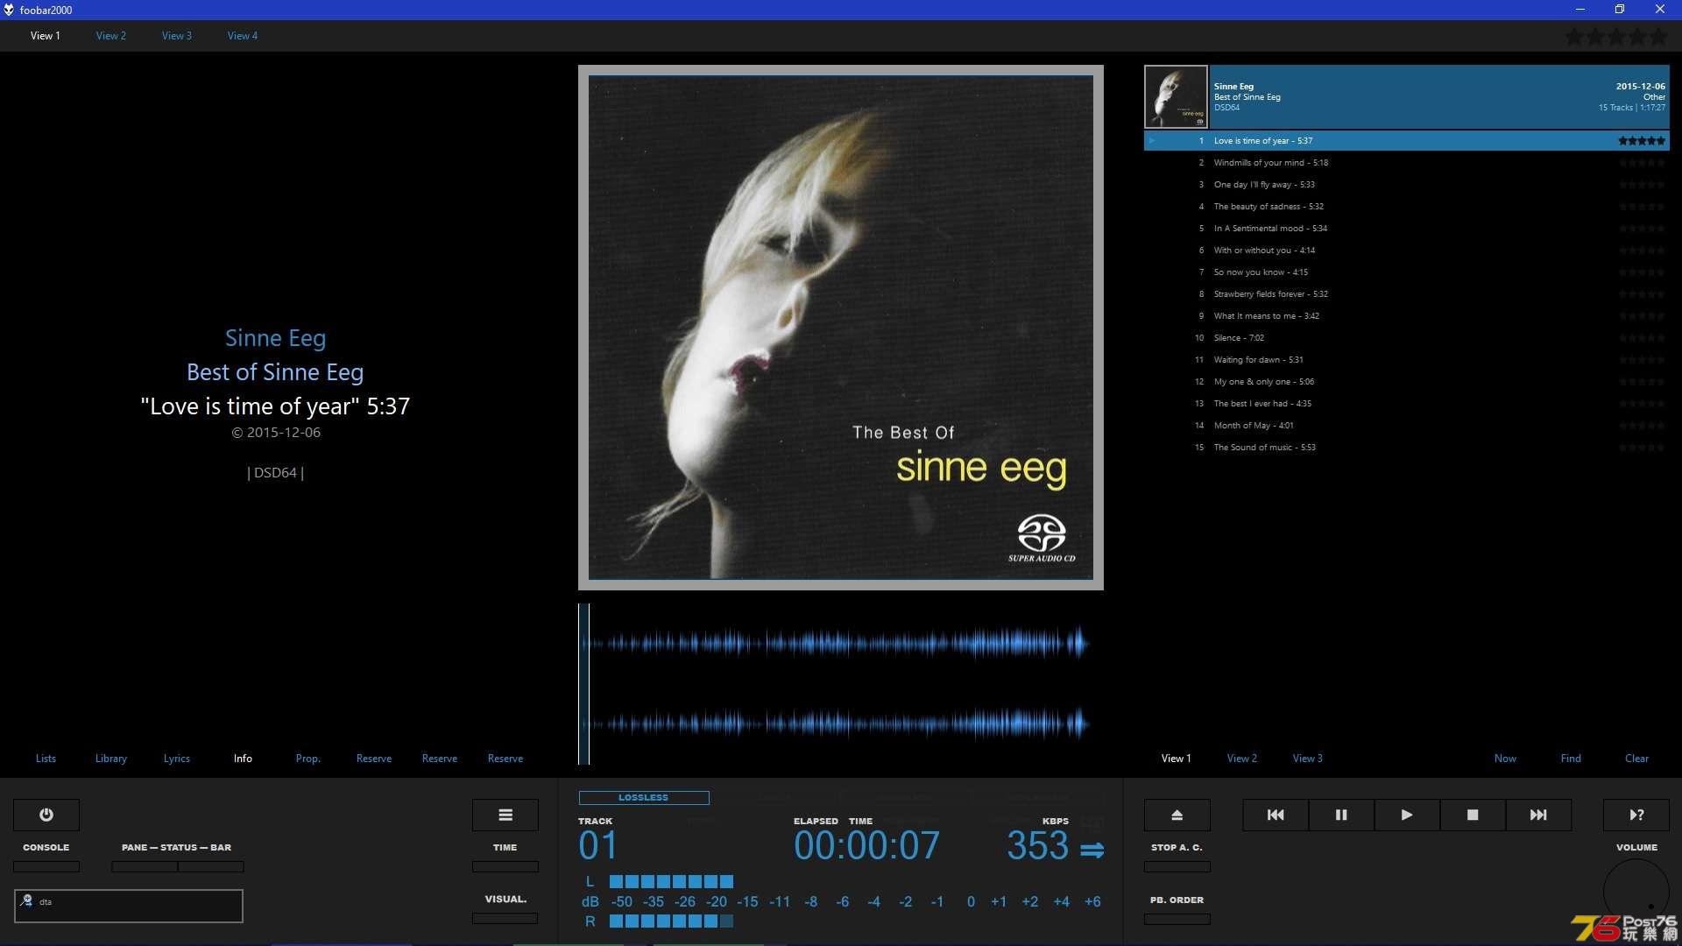Stop playback with the stop button
Viewport: 1682px width, 946px height.
click(1473, 815)
